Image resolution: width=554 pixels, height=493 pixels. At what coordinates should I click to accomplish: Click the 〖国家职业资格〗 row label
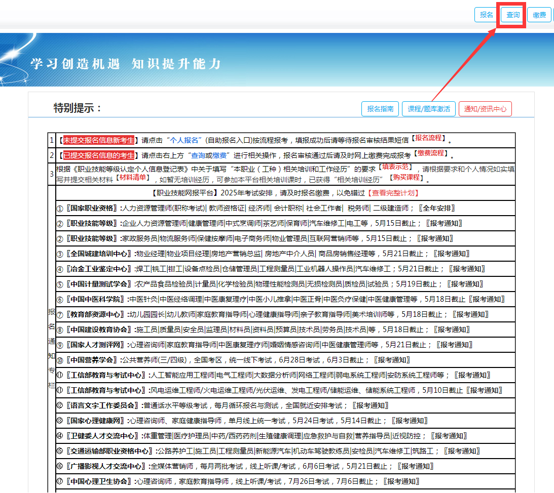[92, 208]
